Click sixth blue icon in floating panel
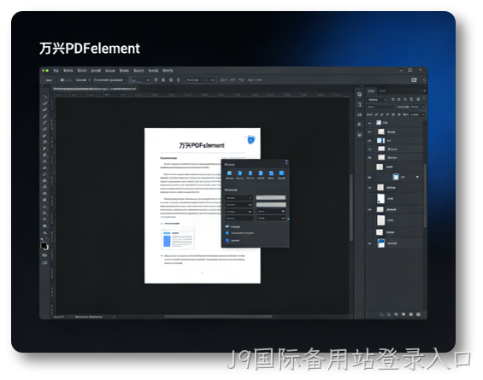 pyautogui.click(x=281, y=173)
